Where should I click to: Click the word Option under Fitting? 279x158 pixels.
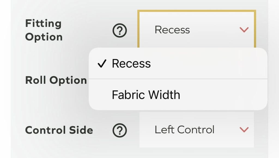click(x=44, y=37)
